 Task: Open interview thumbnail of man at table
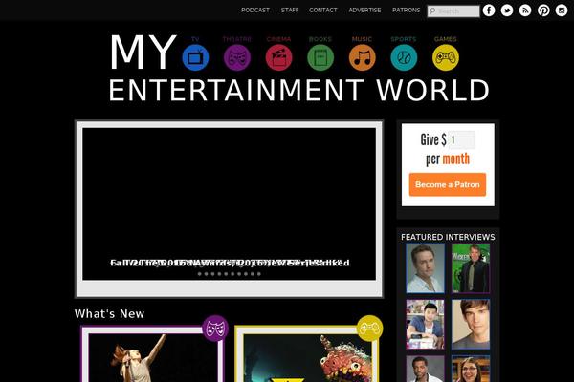point(425,325)
